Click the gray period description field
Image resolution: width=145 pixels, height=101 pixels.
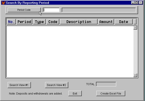(99, 10)
